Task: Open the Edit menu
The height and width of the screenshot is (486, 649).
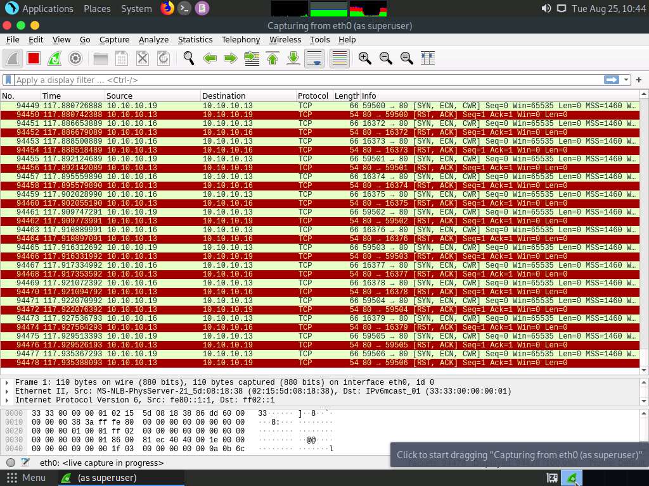Action: 35,40
